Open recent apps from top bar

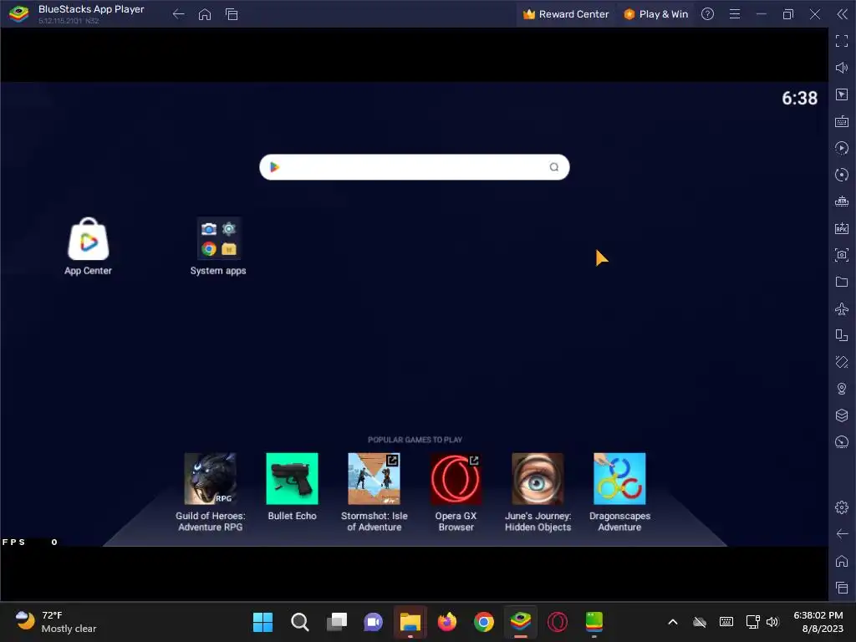click(x=232, y=14)
